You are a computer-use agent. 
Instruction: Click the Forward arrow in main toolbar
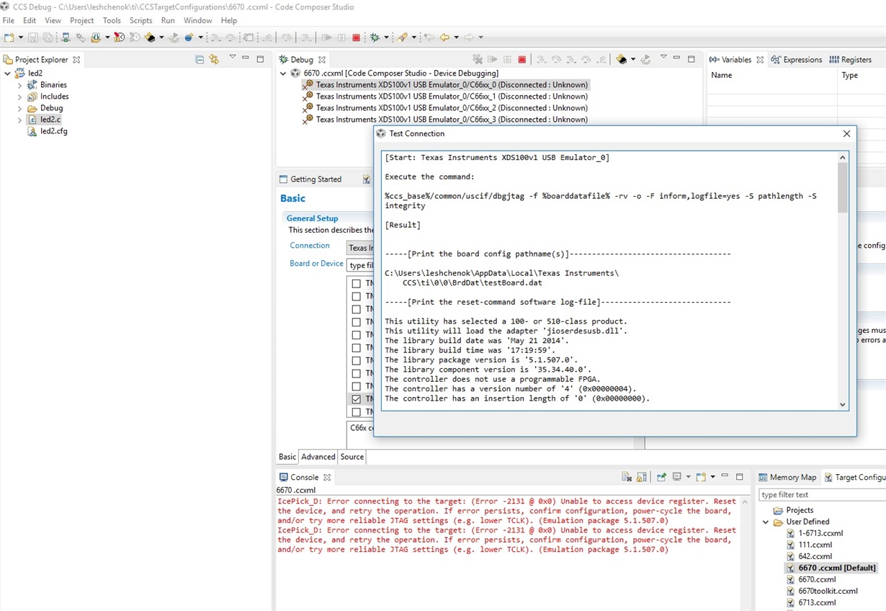468,37
